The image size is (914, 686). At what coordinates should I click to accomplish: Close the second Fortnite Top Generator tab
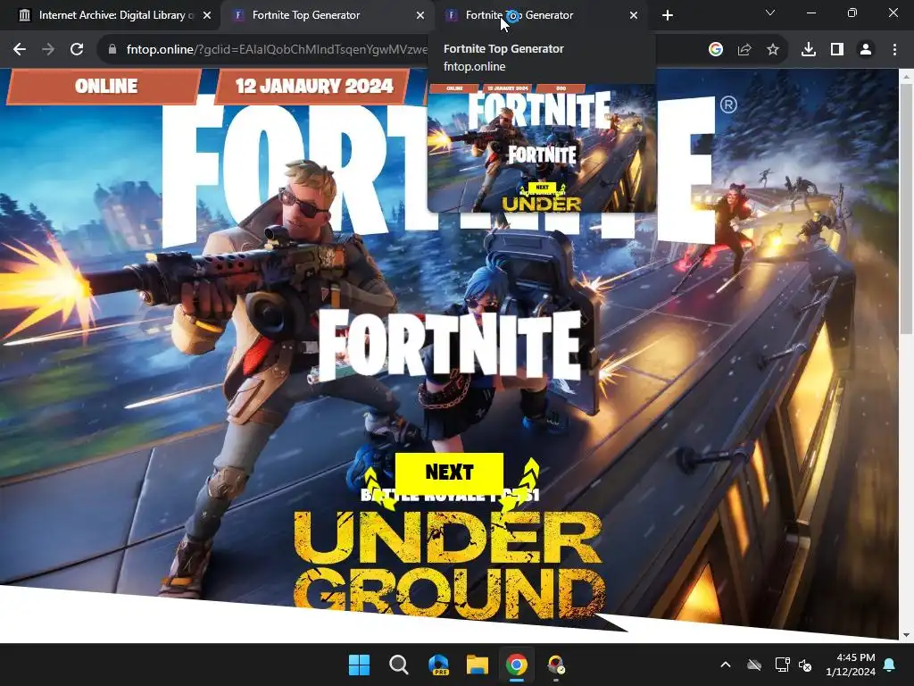(634, 15)
